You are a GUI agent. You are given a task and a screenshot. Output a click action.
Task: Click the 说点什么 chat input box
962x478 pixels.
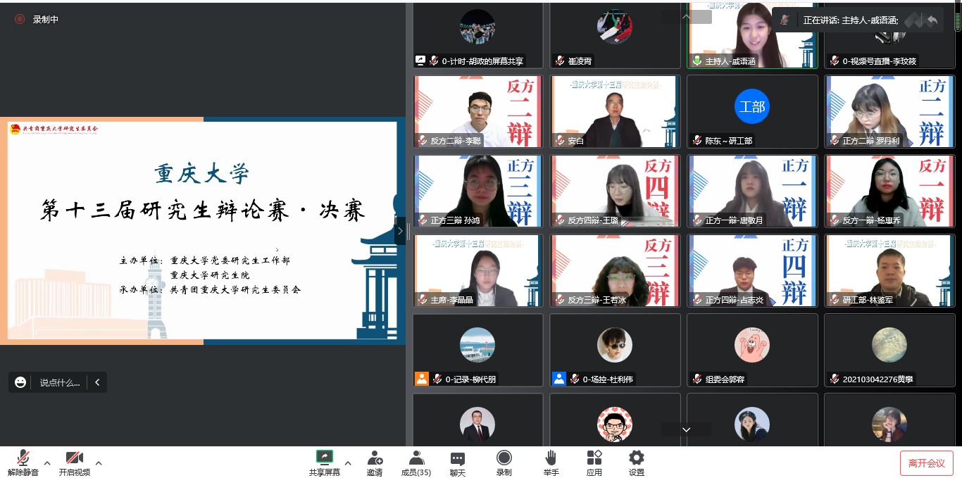tap(59, 382)
